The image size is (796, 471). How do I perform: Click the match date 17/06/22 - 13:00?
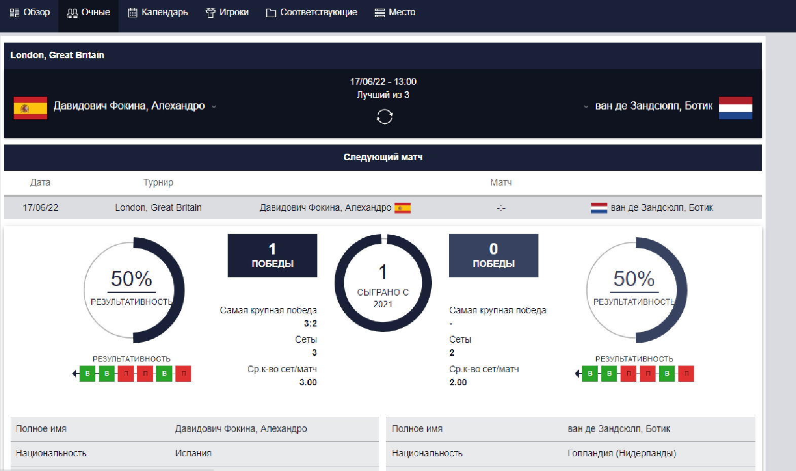click(x=383, y=82)
